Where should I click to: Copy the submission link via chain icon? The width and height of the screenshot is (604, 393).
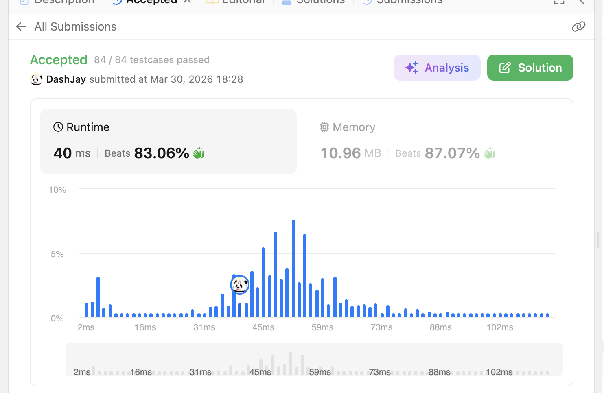pos(578,27)
